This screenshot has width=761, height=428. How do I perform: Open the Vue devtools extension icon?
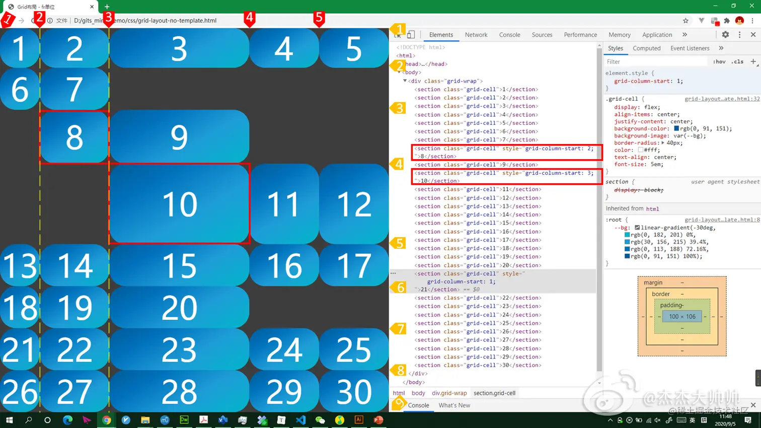pos(701,21)
